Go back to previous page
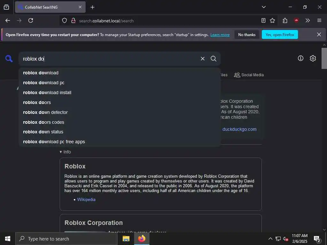The width and height of the screenshot is (327, 245). (8, 21)
